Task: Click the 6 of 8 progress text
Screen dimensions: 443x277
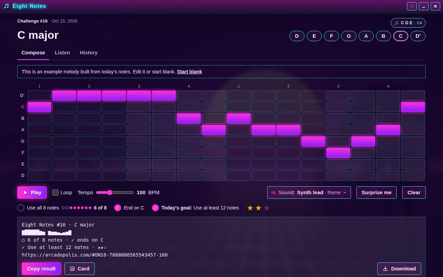Action: click(100, 208)
